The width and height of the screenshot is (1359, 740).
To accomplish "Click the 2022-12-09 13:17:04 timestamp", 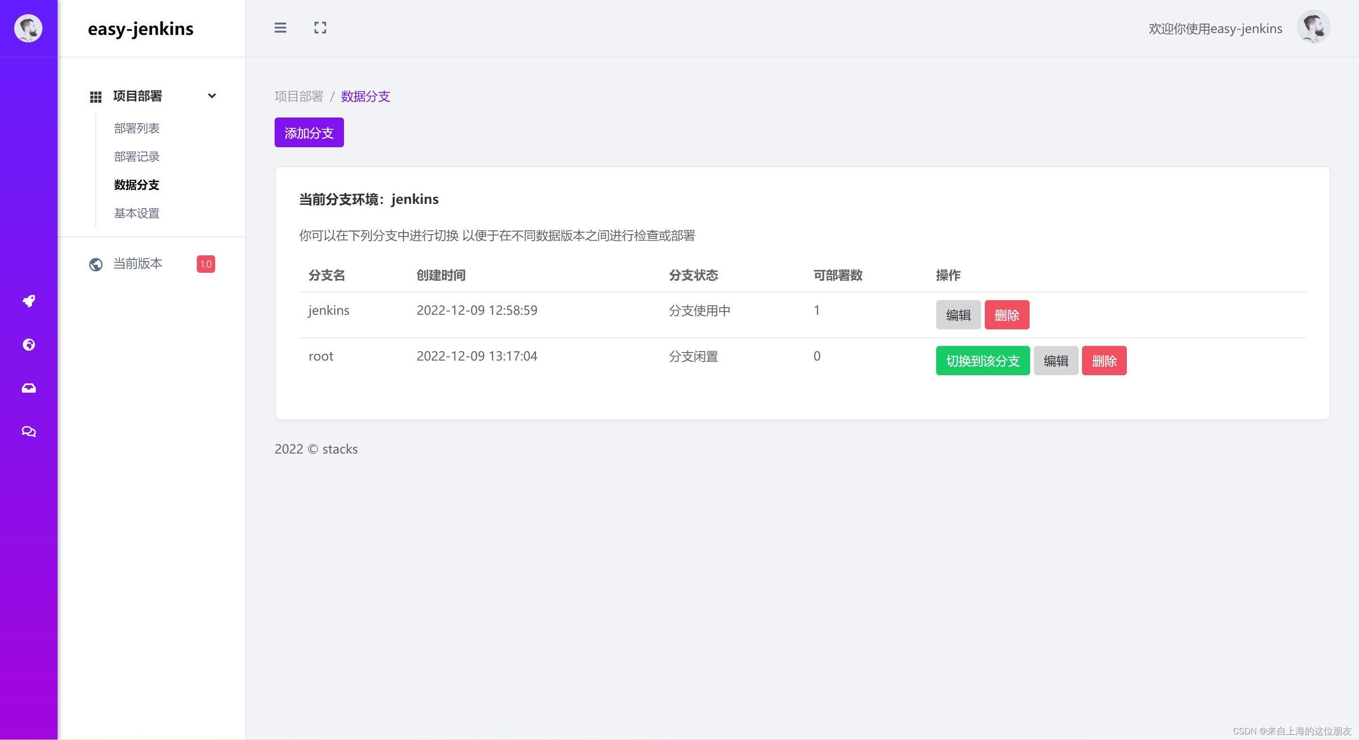I will pyautogui.click(x=477, y=356).
